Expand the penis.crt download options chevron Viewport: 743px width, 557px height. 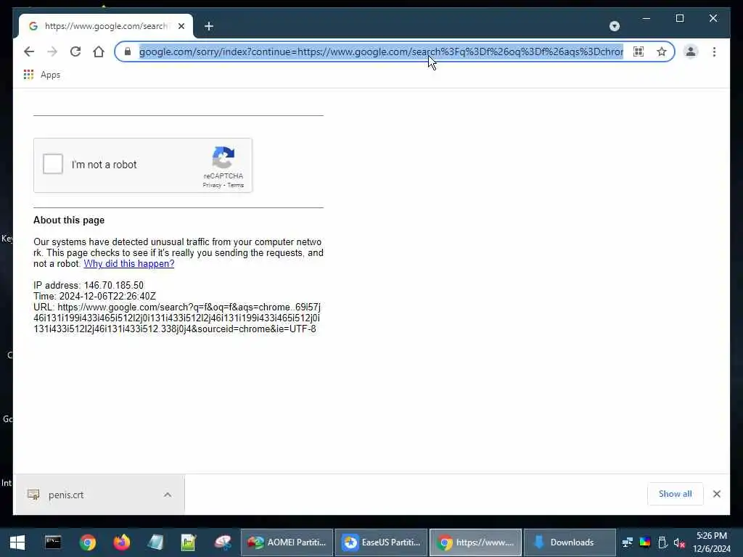(x=168, y=495)
